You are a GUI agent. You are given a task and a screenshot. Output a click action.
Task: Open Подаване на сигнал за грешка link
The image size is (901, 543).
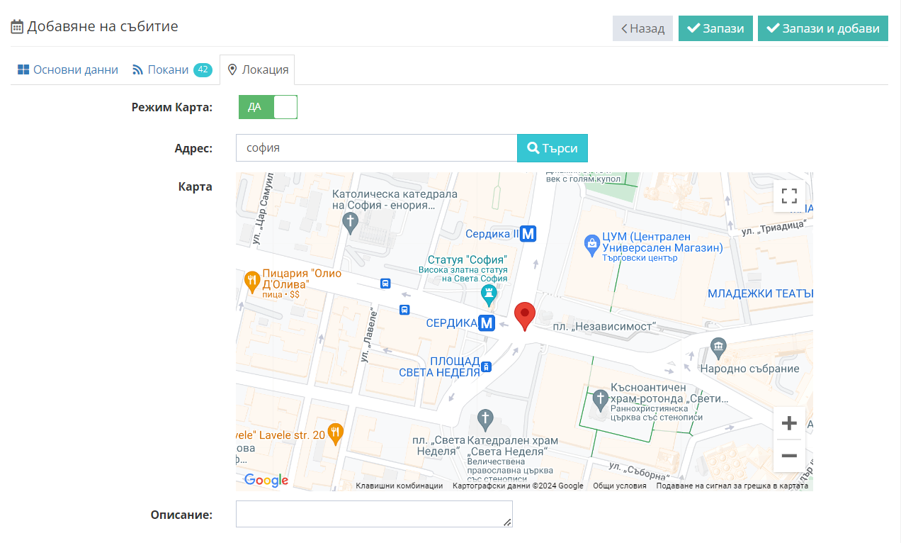coord(732,486)
